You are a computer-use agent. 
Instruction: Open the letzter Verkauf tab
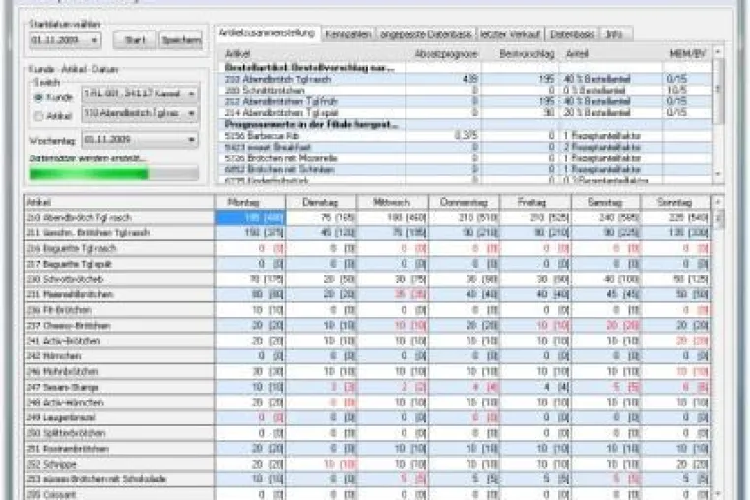tap(510, 34)
